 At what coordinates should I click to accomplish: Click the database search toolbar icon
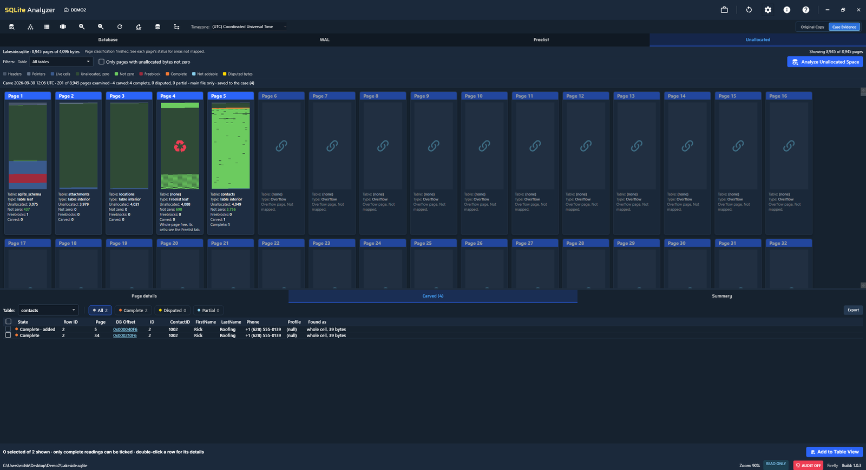11,26
